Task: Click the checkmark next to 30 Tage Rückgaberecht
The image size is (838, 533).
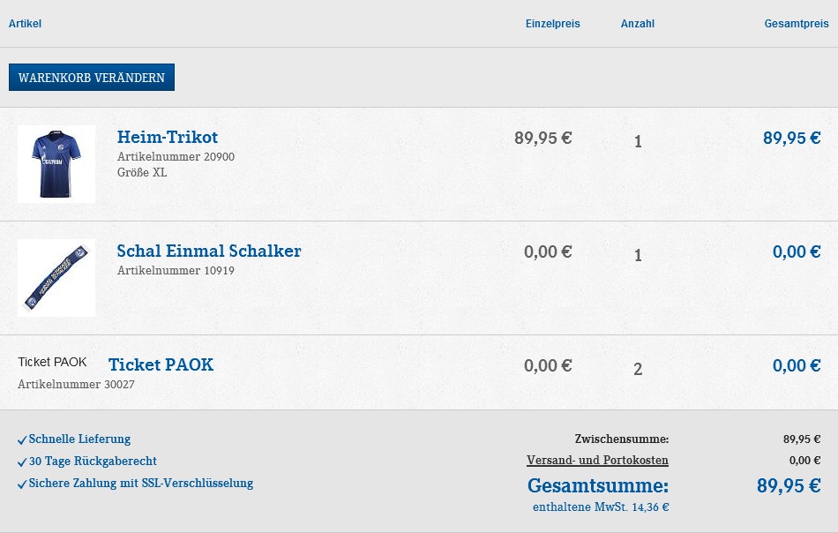Action: click(x=22, y=461)
